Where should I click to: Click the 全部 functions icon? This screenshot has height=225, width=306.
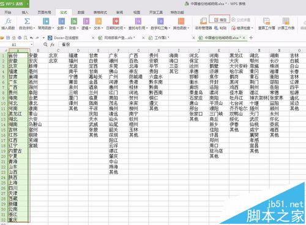[x=62, y=21]
